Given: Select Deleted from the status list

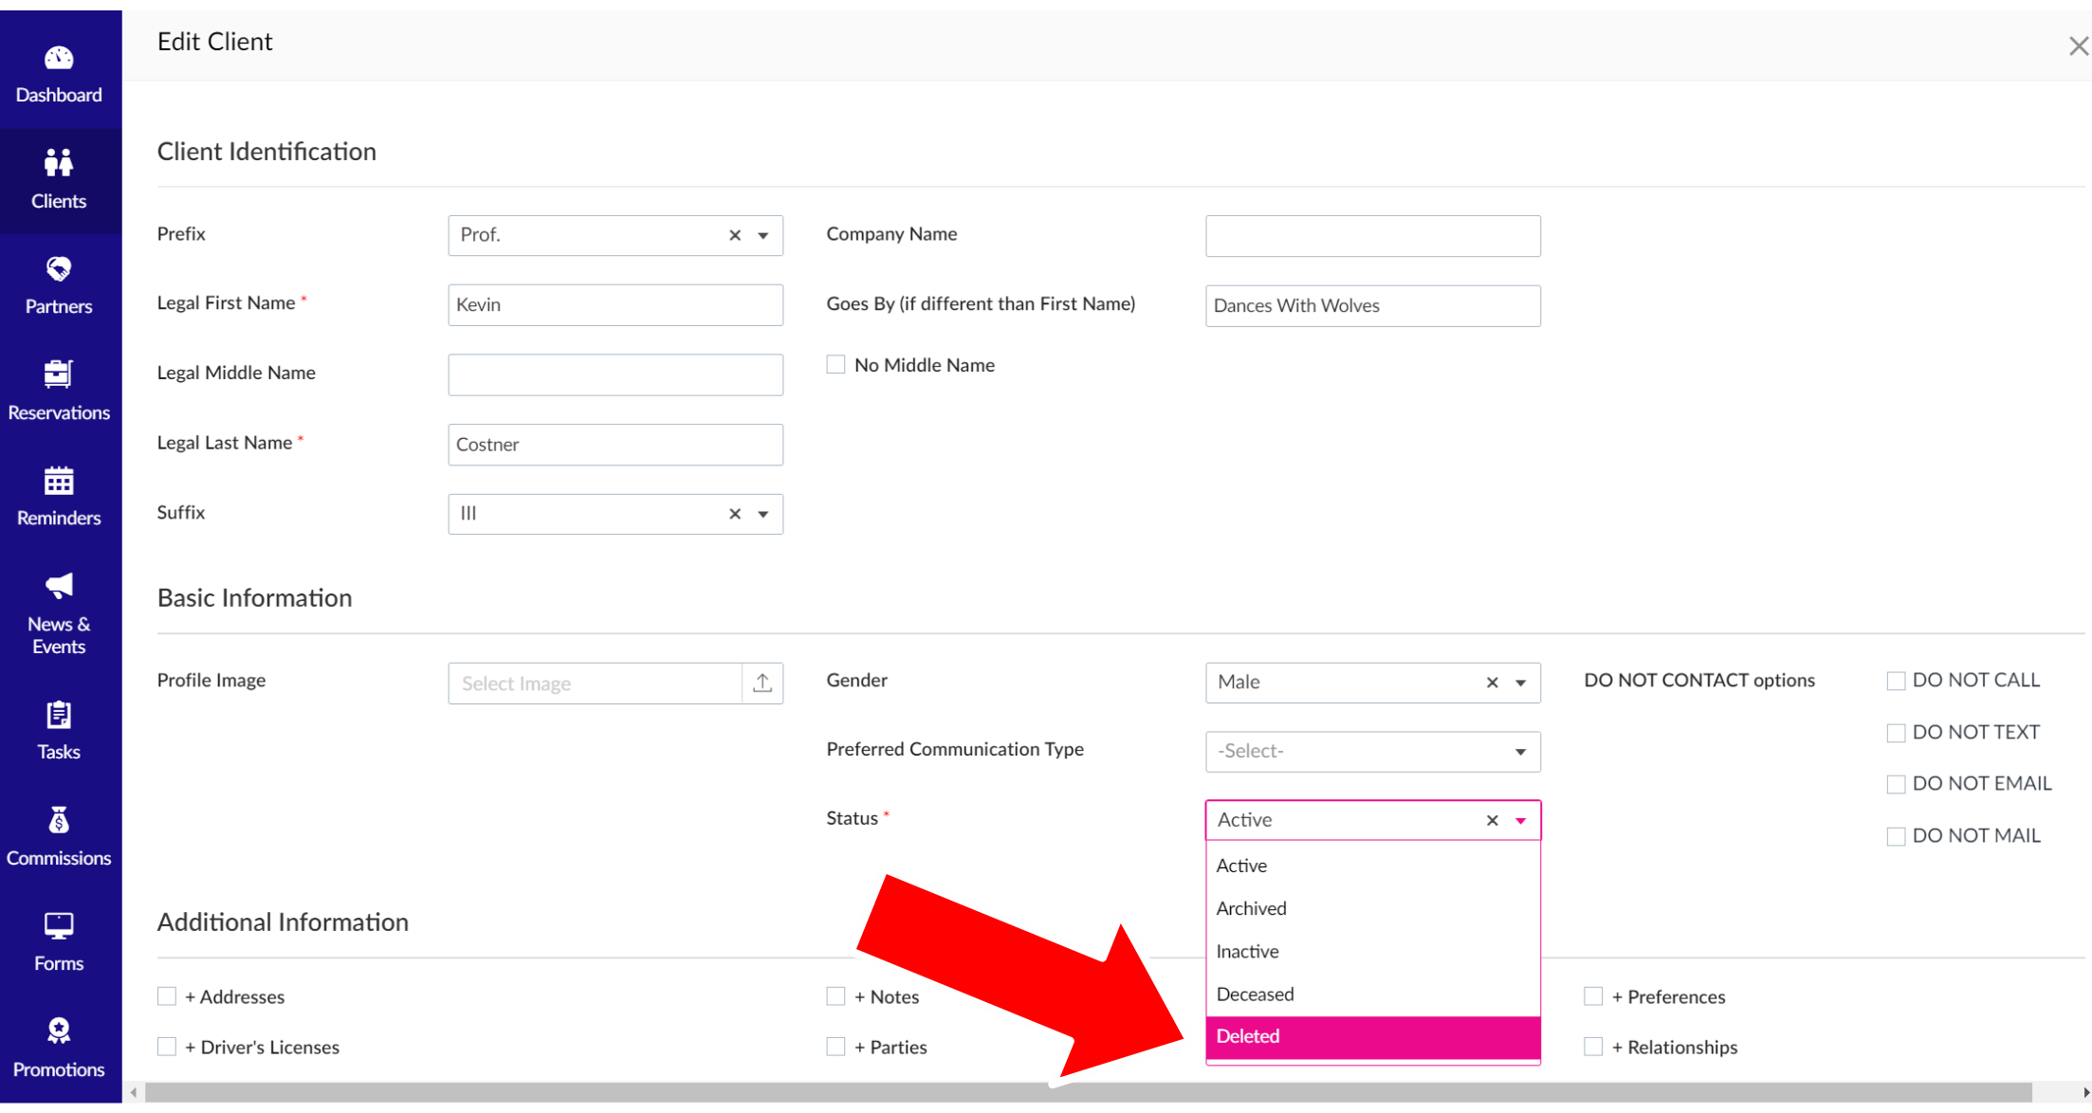Looking at the screenshot, I should (x=1372, y=1036).
